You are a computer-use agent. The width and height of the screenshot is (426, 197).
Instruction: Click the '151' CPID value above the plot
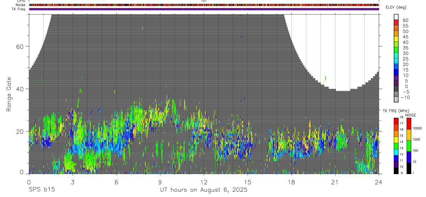(204, 1)
